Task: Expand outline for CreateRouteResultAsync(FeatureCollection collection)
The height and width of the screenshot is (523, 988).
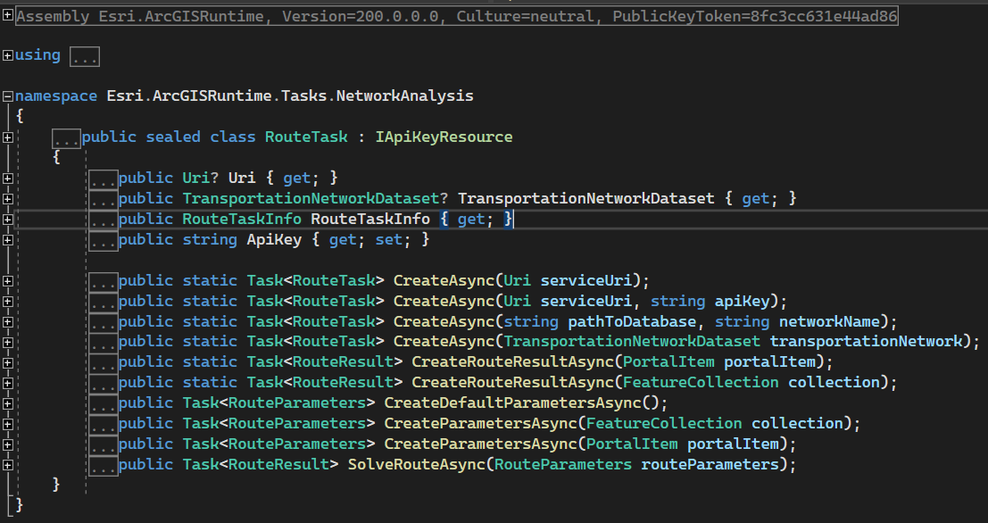Action: [7, 383]
